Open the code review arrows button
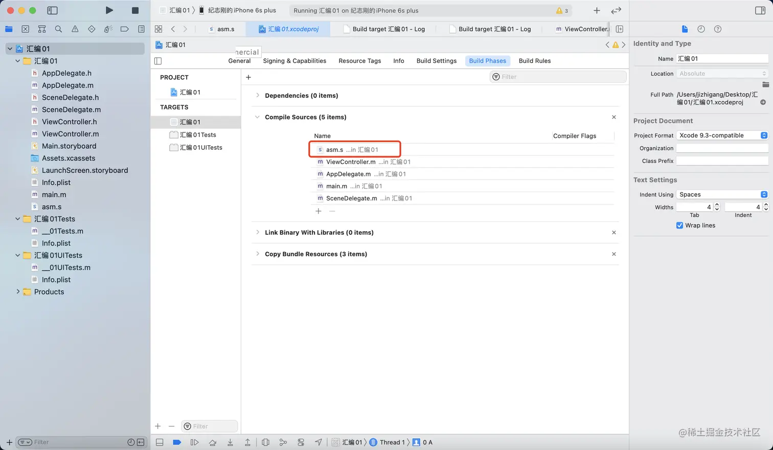 tap(616, 10)
